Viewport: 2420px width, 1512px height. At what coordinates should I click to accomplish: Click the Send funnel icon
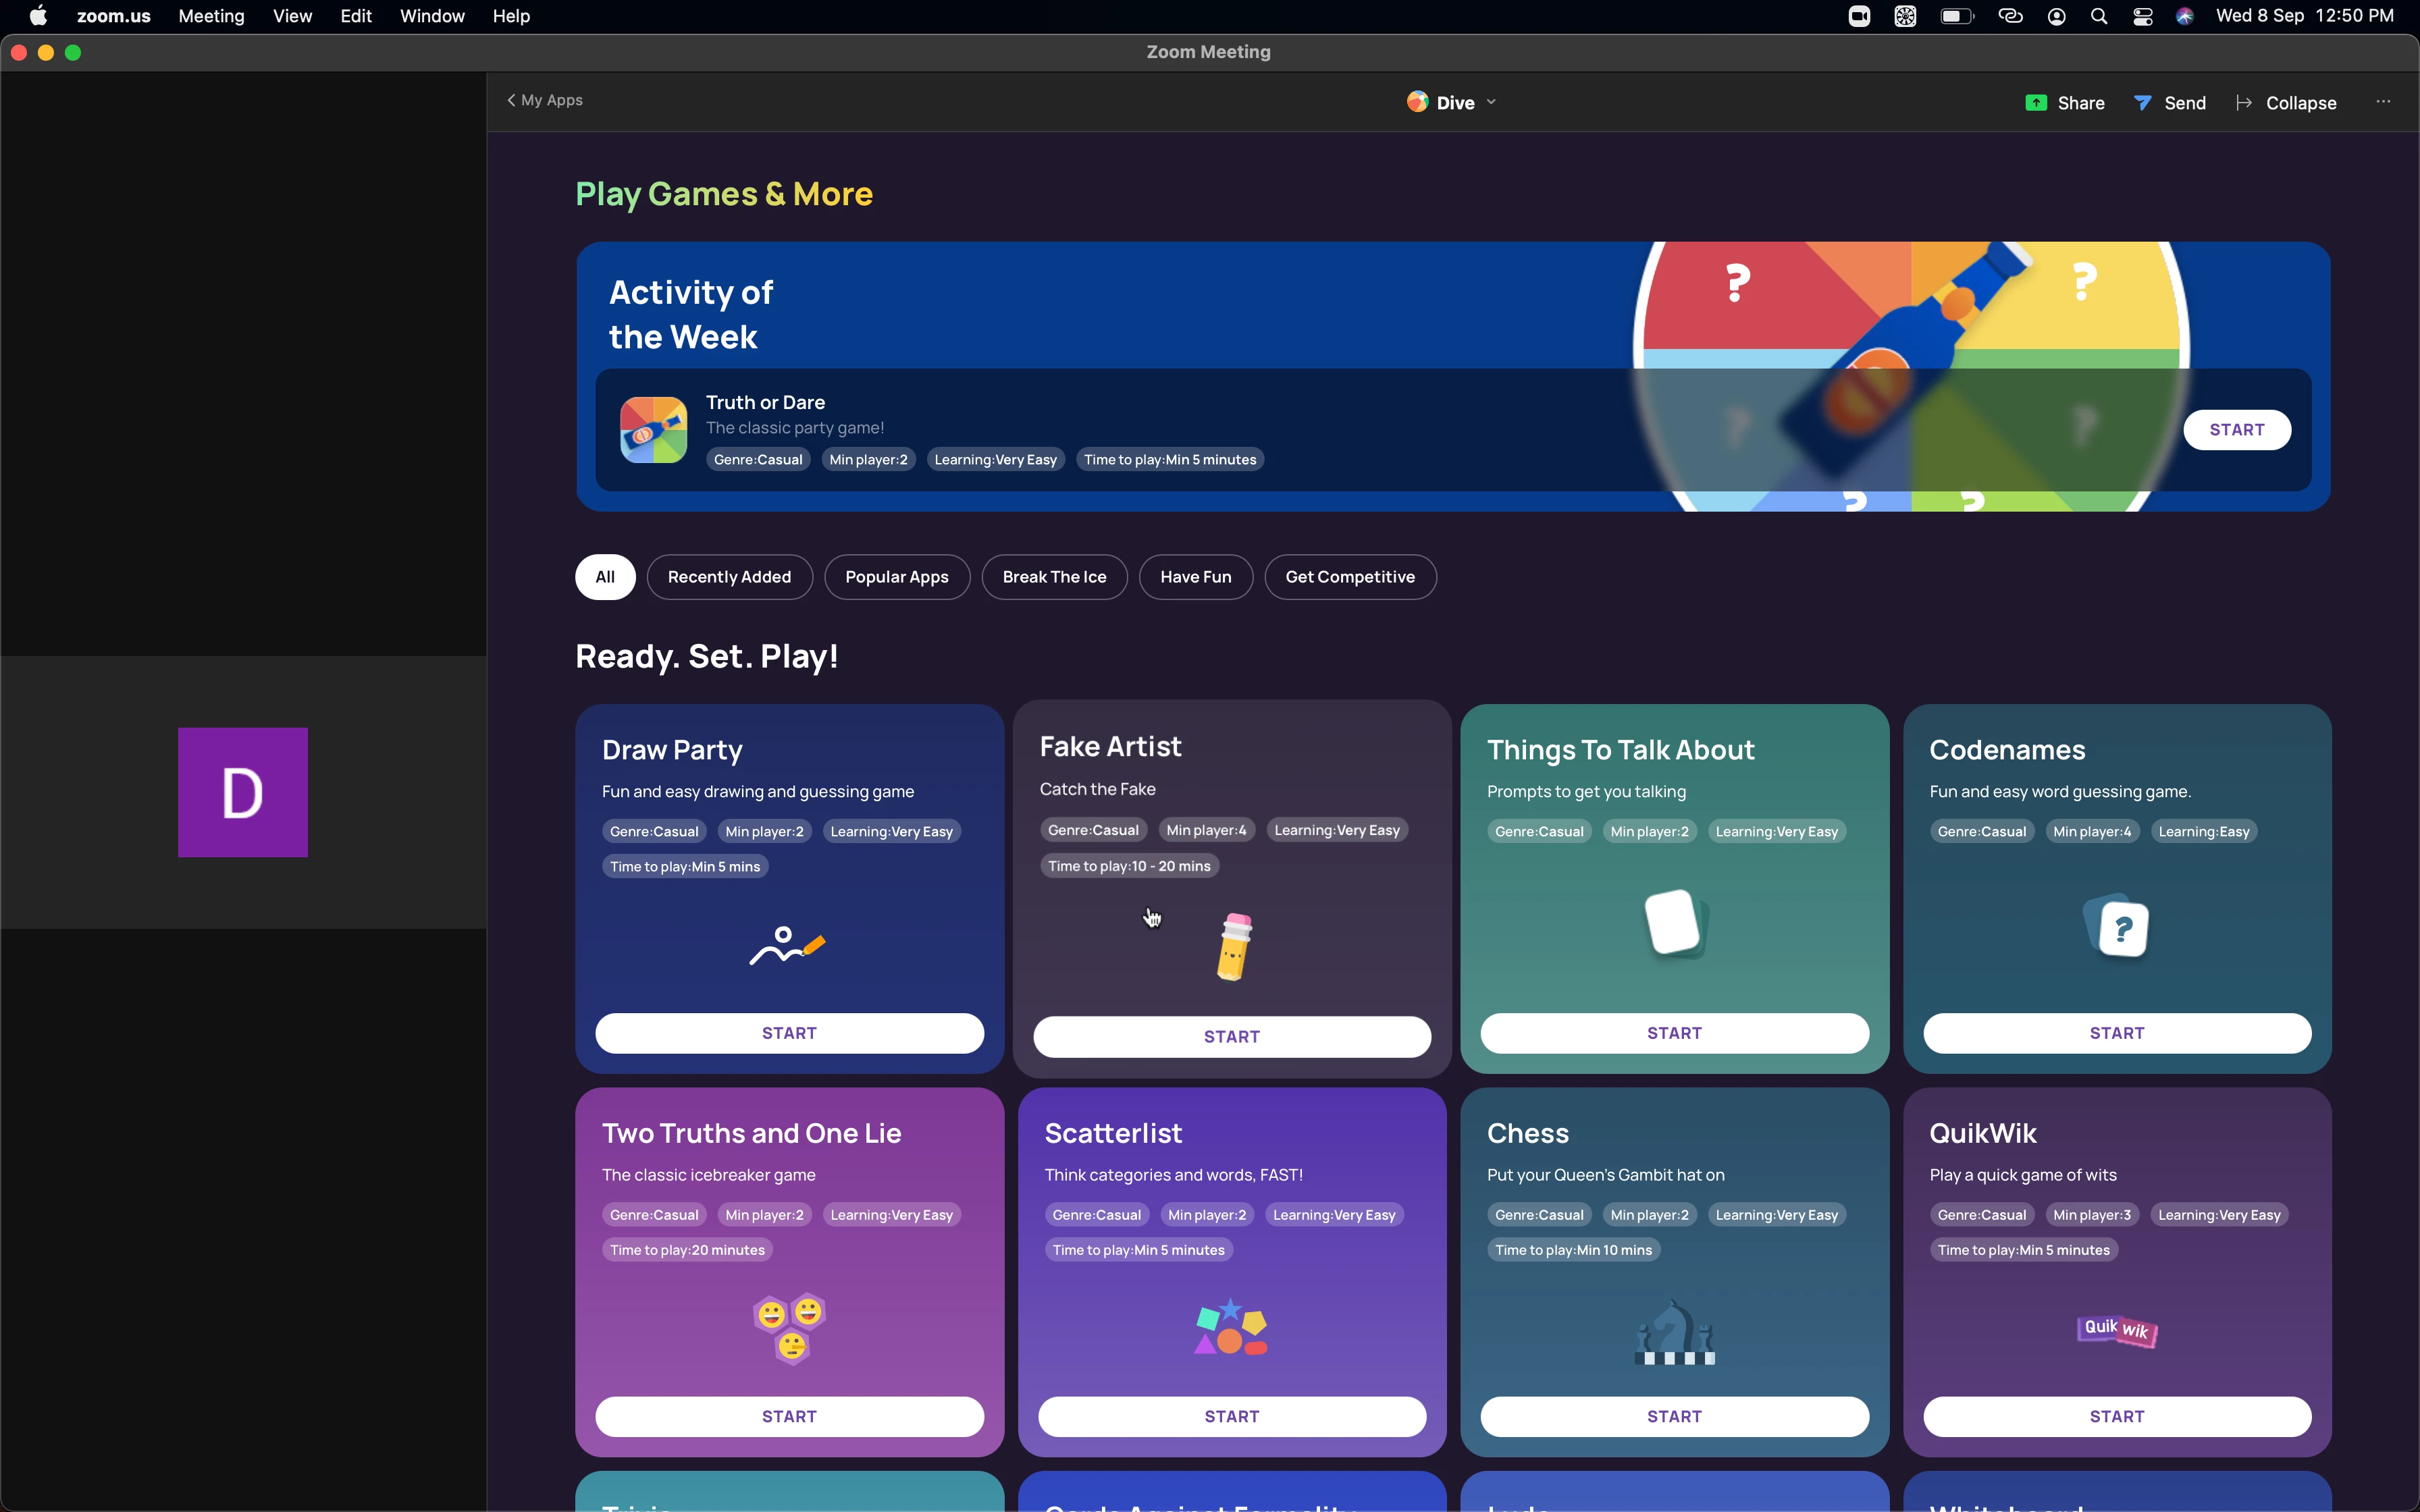coord(2142,103)
